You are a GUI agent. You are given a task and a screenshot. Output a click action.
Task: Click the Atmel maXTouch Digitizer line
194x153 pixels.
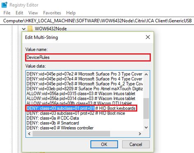84,89
